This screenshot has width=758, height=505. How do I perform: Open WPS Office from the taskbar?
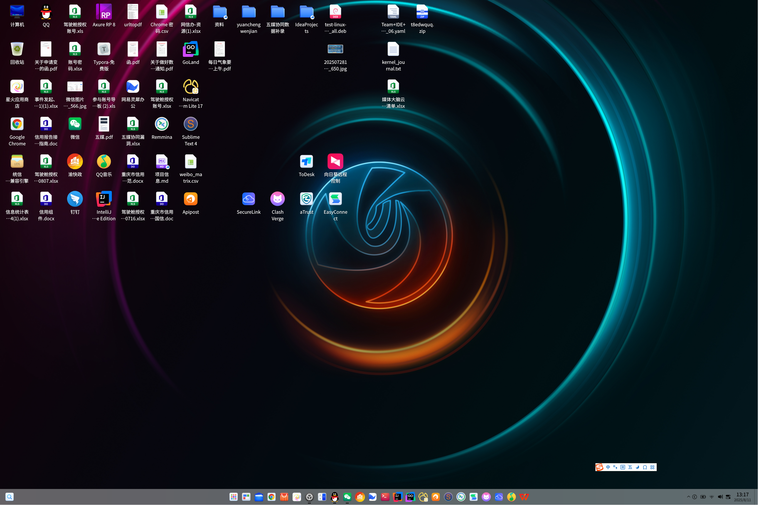pyautogui.click(x=524, y=497)
